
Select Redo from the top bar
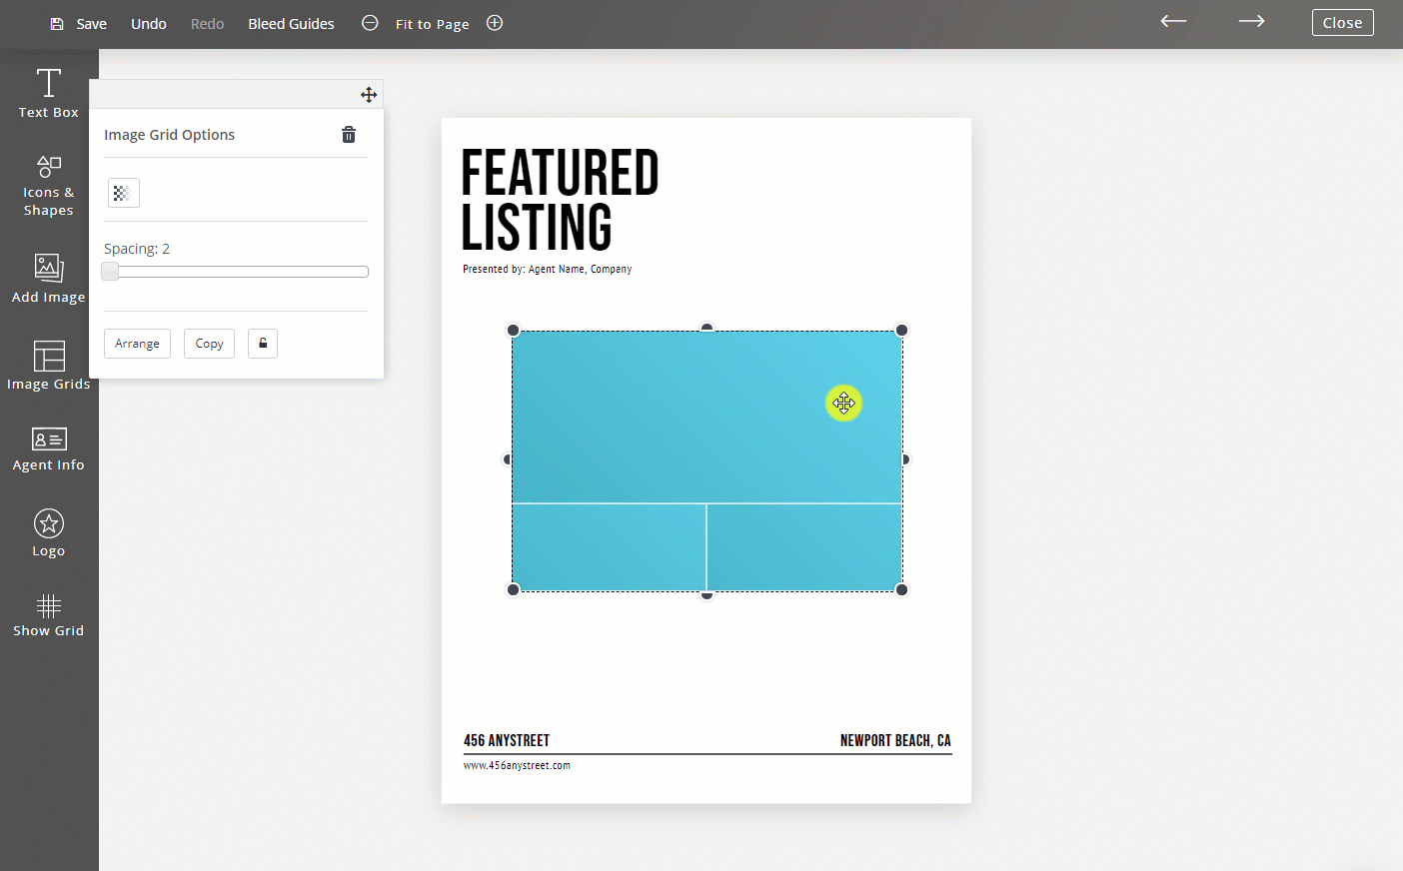(206, 23)
